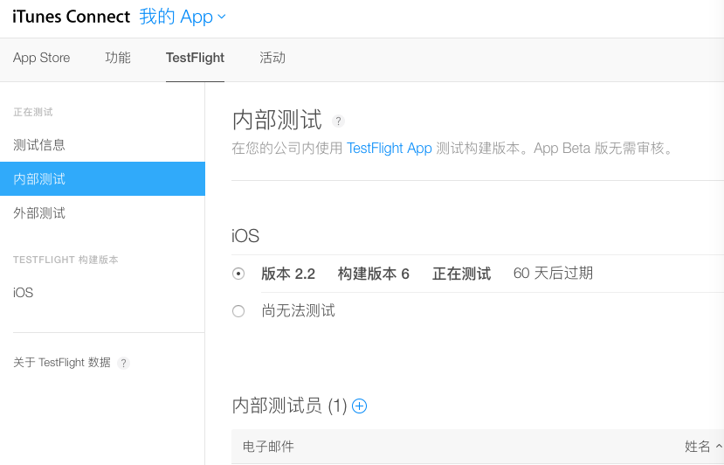Image resolution: width=724 pixels, height=465 pixels.
Task: Open iOS builds in the sidebar
Action: point(23,293)
